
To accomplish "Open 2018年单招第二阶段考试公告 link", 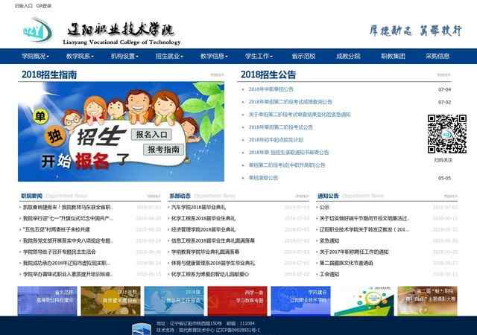I will point(280,127).
